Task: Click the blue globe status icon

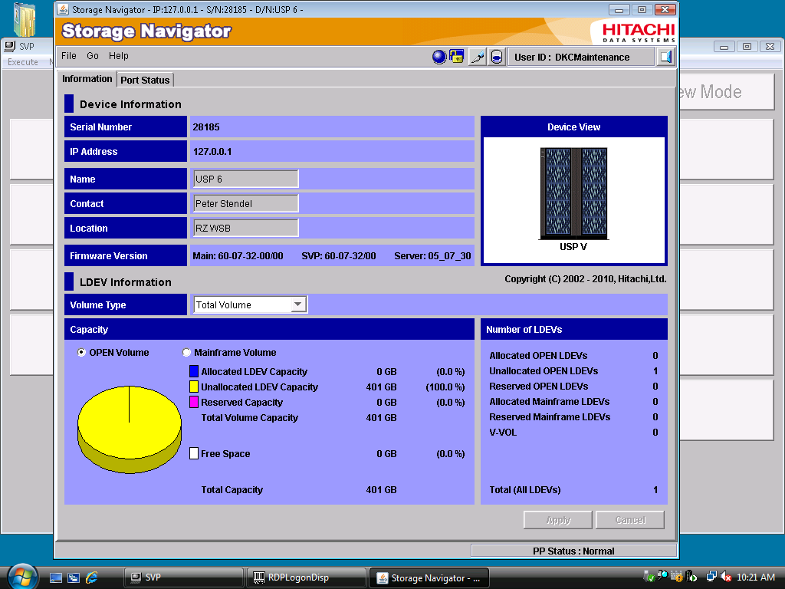Action: [x=439, y=57]
